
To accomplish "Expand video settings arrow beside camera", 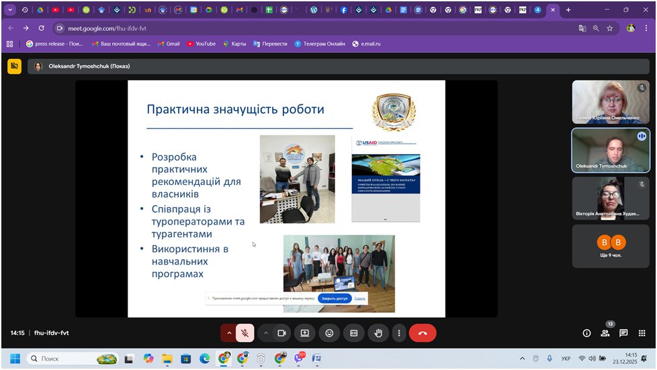I will tap(266, 333).
